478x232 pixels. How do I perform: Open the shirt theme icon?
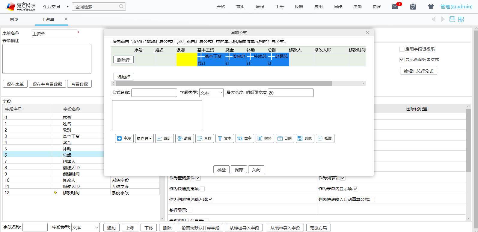[x=431, y=7]
